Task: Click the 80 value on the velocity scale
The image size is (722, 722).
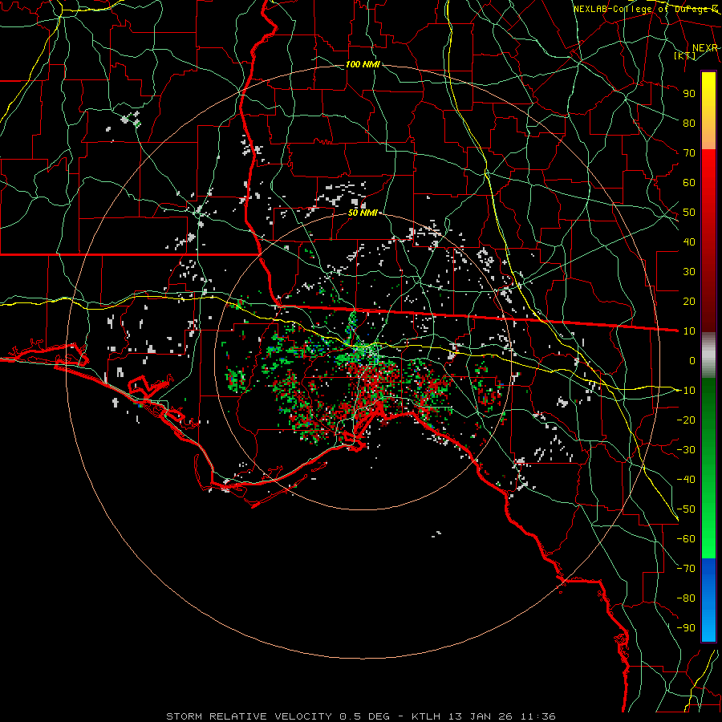Action: 689,123
